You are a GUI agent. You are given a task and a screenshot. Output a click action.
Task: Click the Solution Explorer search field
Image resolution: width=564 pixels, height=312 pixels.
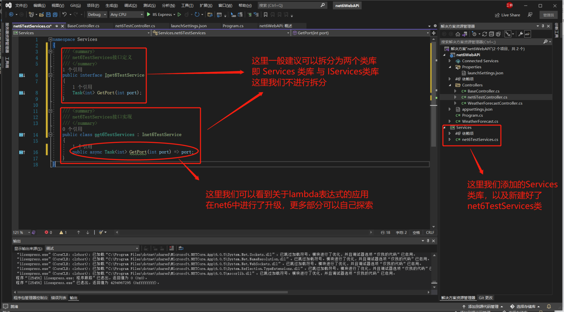pos(496,42)
